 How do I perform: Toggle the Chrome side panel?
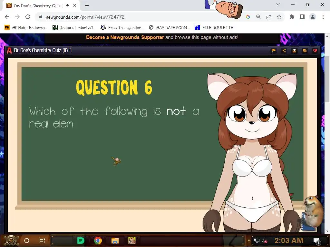302,17
